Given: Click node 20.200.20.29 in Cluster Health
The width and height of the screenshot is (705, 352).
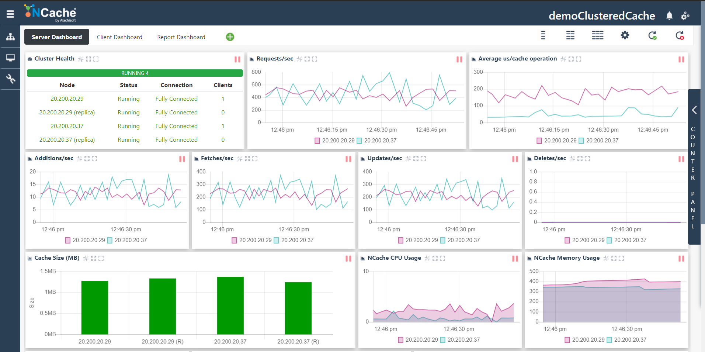Looking at the screenshot, I should coord(67,99).
